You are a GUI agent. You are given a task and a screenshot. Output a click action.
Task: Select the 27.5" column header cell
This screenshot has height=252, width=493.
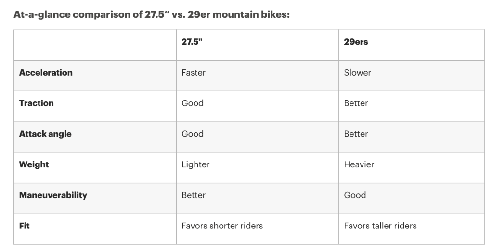pos(192,42)
